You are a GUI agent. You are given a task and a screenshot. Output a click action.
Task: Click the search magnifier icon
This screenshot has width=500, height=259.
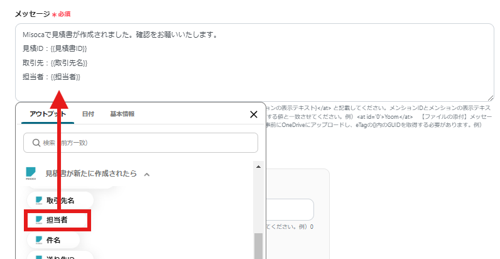tap(36, 143)
